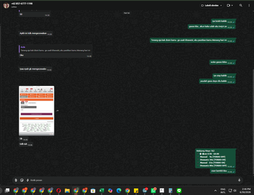Select the incoming "Ok" message below the image
Image resolution: width=254 pixels, height=195 pixels.
[x=23, y=139]
